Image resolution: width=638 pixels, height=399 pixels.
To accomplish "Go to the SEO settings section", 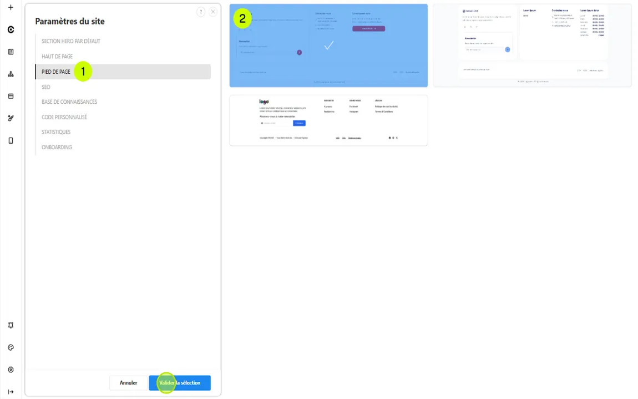I will (46, 87).
